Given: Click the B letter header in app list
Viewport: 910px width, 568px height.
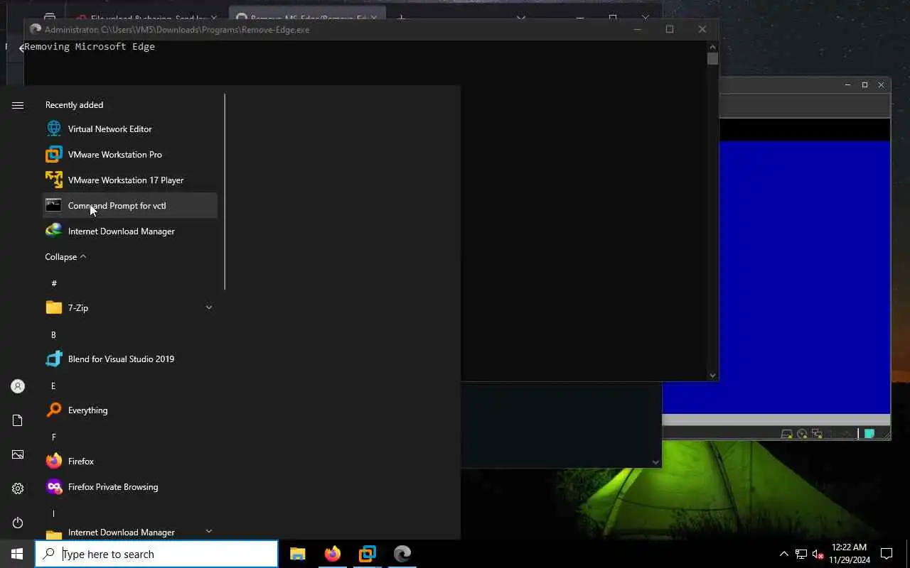Looking at the screenshot, I should click(53, 334).
